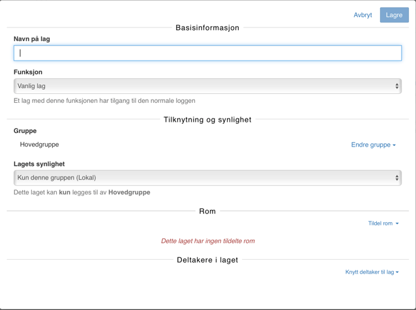Click the red 'ingen tildelte rom' message
The width and height of the screenshot is (416, 310).
coord(208,241)
